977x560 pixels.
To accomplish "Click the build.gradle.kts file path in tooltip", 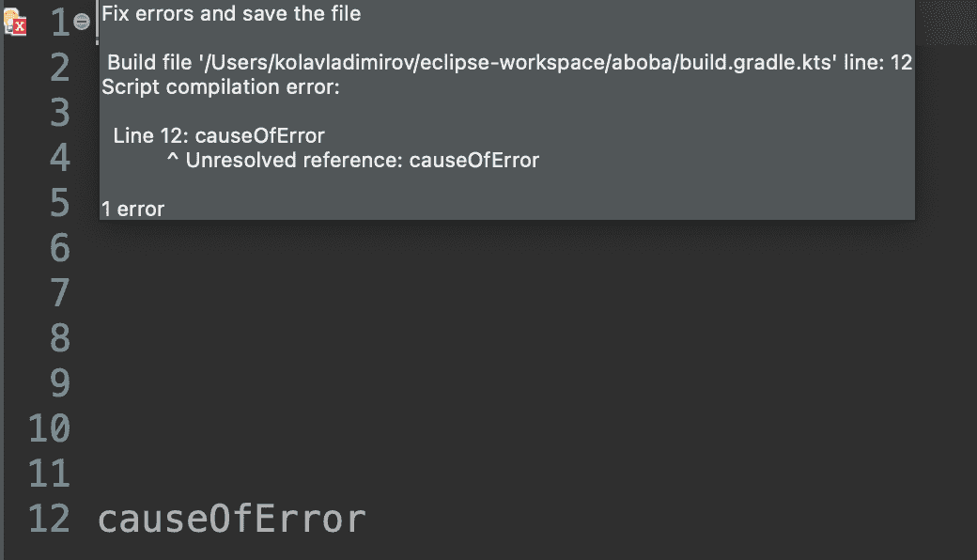I will (518, 62).
